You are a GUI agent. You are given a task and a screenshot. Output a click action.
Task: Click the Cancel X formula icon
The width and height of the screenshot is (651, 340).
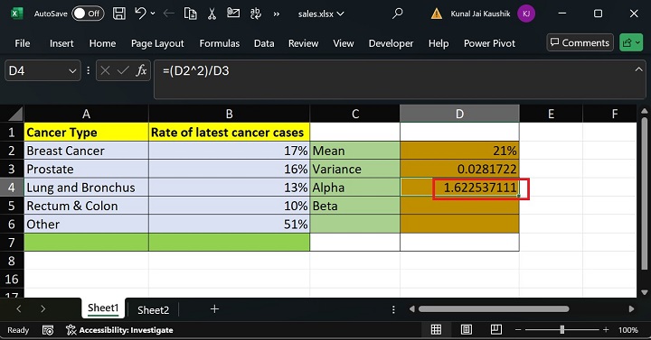(x=105, y=71)
